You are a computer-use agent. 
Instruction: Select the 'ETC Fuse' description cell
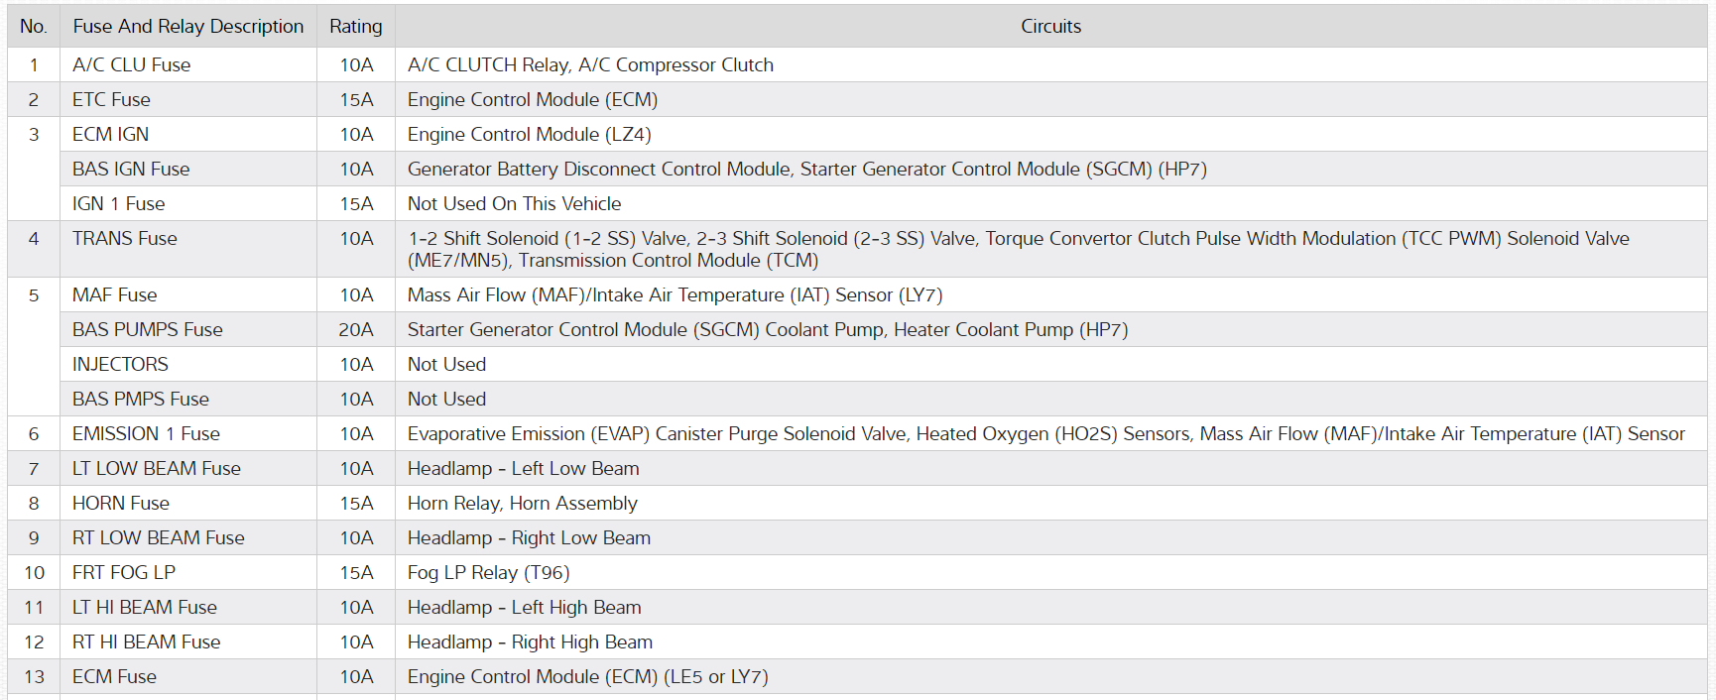111,100
